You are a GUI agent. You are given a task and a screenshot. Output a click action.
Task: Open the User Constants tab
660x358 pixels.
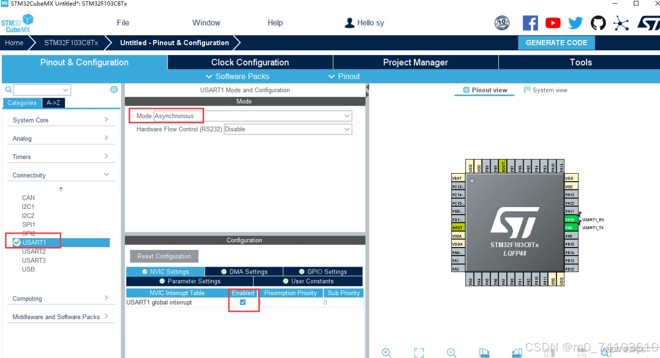click(308, 281)
